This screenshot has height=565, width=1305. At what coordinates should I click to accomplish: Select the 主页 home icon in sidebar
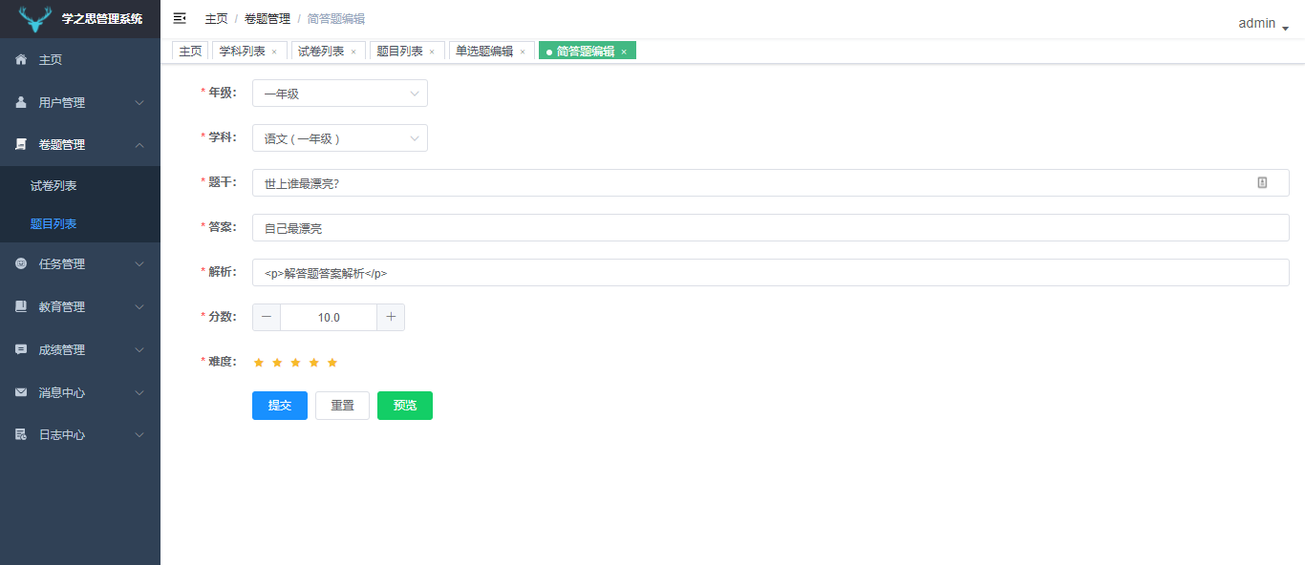(22, 59)
